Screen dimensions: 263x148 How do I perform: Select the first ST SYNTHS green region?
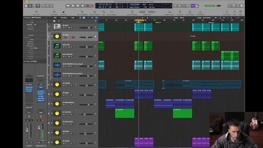pos(125,113)
